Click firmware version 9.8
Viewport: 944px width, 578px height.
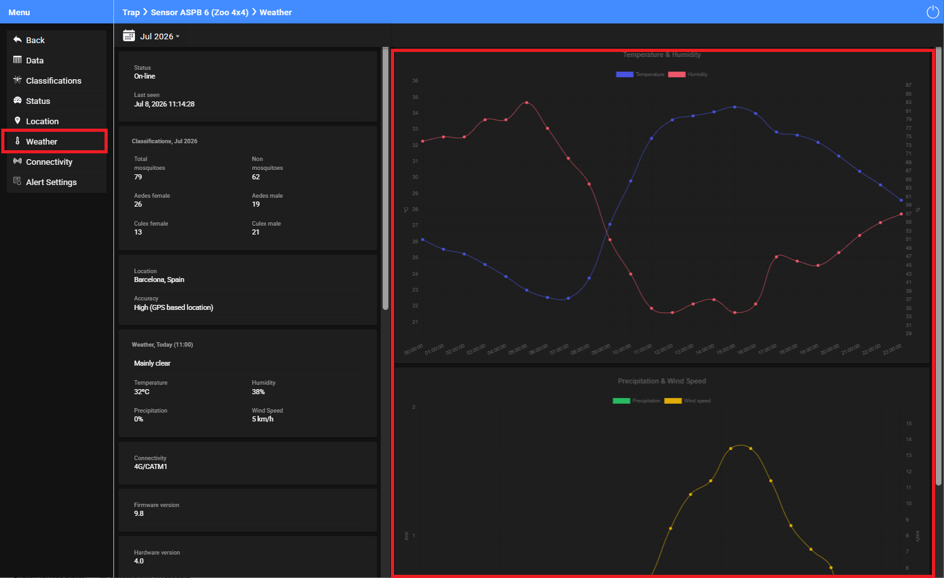(x=139, y=513)
